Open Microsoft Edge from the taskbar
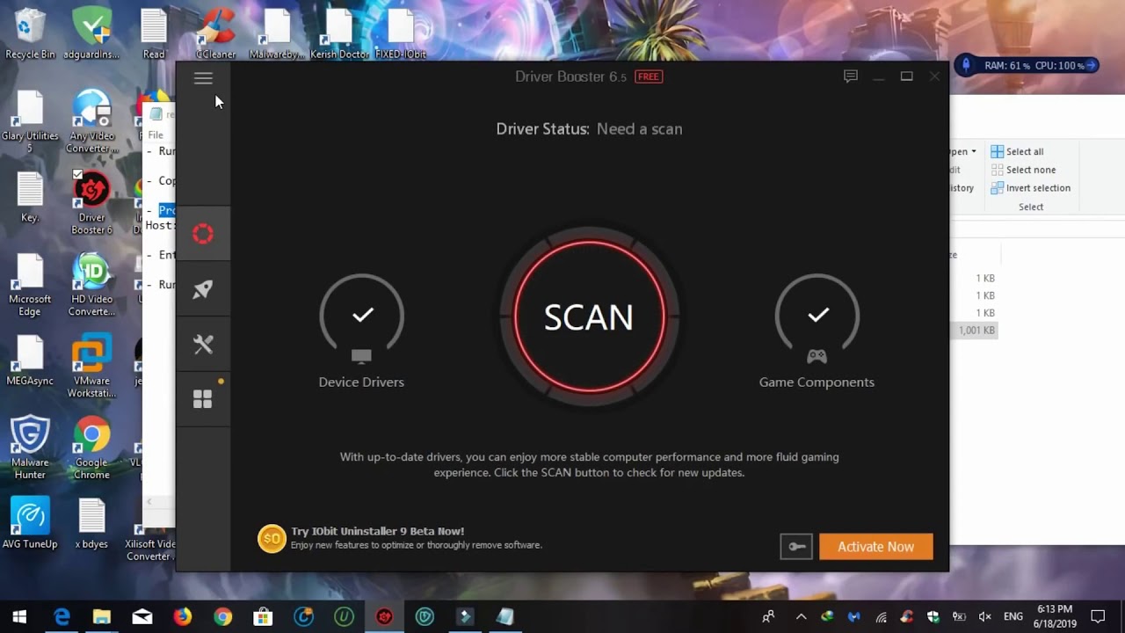Image resolution: width=1125 pixels, height=633 pixels. [62, 617]
